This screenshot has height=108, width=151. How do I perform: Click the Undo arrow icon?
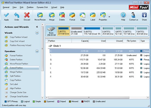(17, 15)
